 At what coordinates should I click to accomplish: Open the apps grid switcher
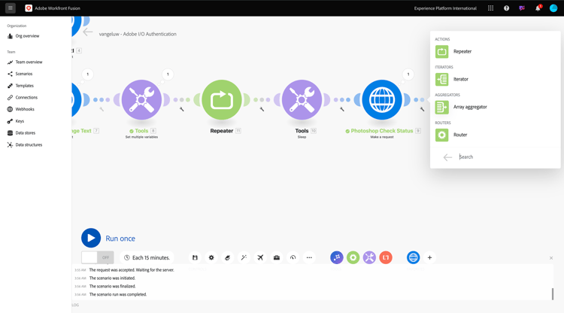490,8
